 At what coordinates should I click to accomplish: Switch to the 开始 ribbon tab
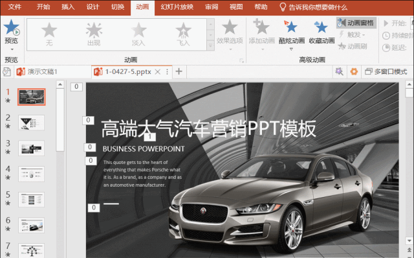click(x=43, y=7)
